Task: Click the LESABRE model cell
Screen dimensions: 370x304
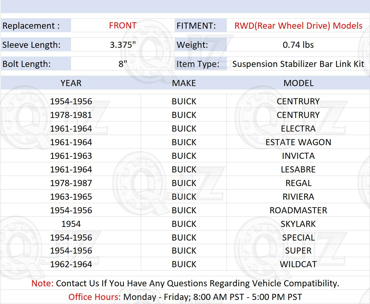Action: [x=298, y=169]
